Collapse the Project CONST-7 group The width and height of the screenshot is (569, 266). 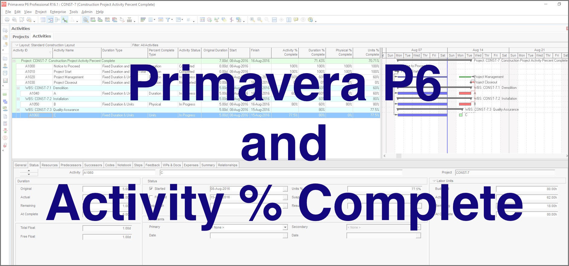[14, 61]
